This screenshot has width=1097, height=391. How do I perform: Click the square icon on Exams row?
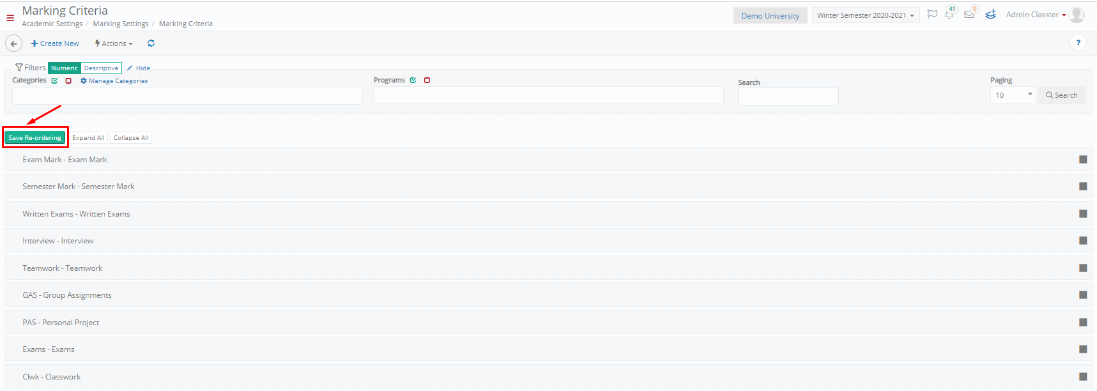[x=1083, y=349]
